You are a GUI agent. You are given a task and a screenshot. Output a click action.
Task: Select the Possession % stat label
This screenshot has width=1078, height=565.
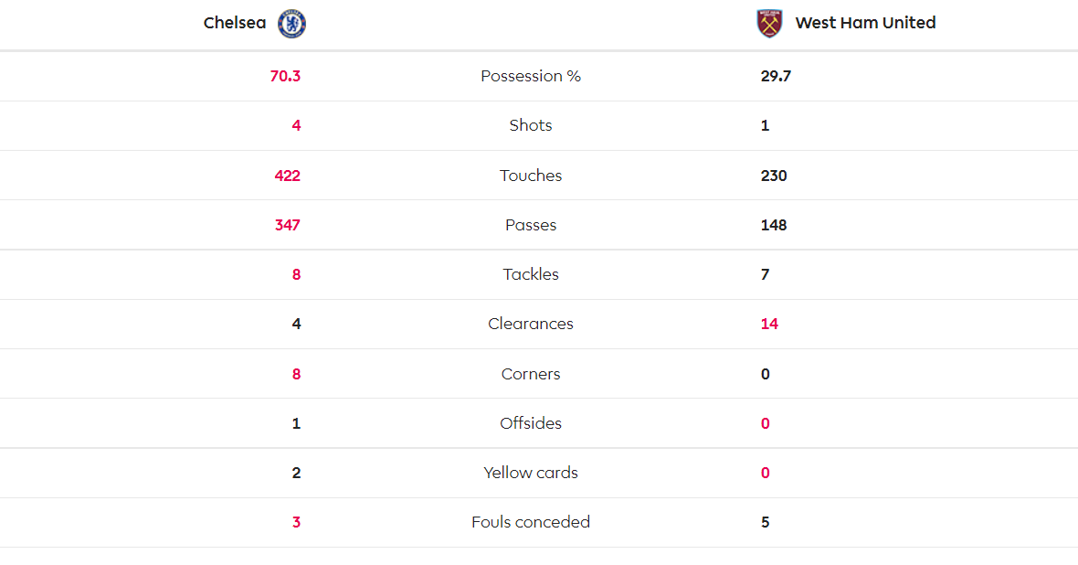click(x=531, y=76)
